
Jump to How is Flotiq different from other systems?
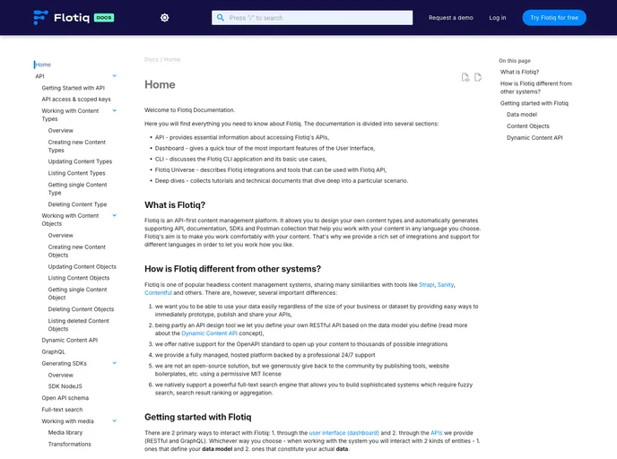(x=536, y=87)
